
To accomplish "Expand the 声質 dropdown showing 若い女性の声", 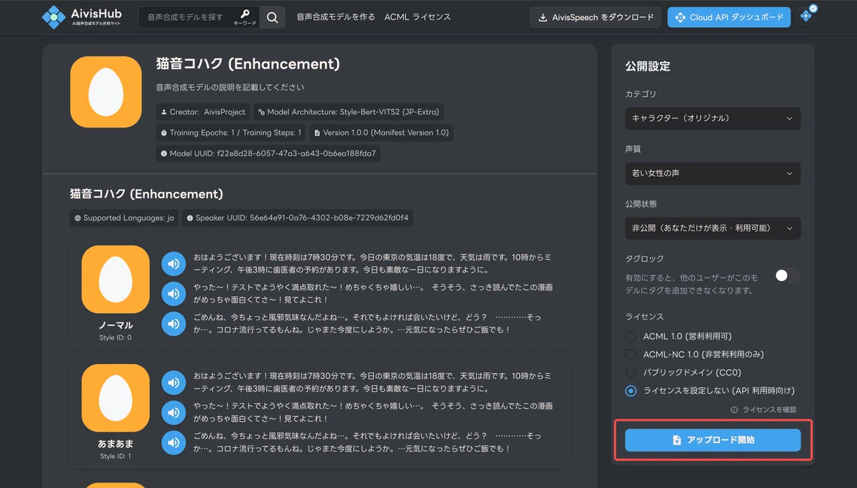I will (x=713, y=173).
